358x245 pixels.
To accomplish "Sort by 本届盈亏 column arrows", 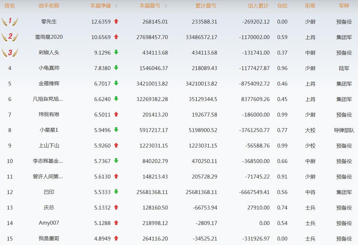I will 166,6.
